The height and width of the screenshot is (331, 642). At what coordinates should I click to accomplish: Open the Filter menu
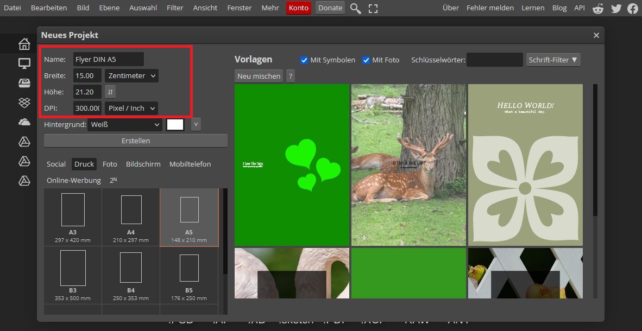click(x=175, y=8)
